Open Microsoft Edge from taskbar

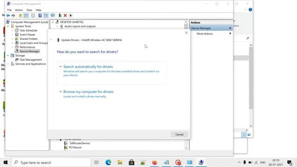108,162
